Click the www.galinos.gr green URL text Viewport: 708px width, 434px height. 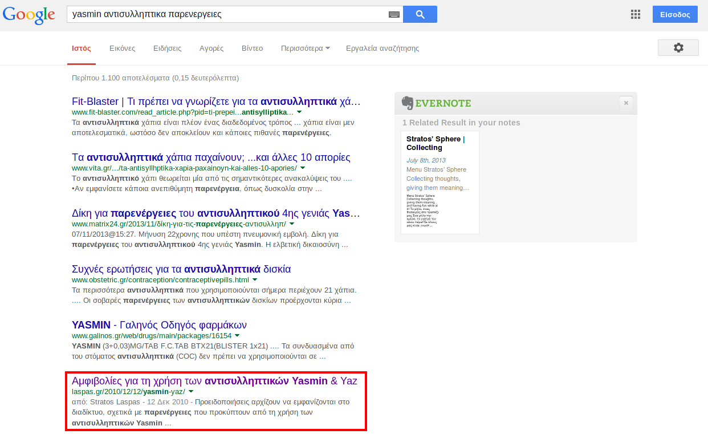point(152,336)
